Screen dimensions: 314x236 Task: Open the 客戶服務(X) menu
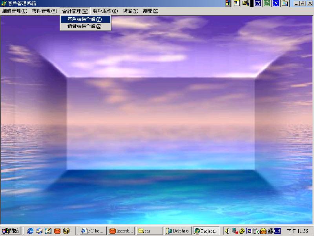point(105,11)
